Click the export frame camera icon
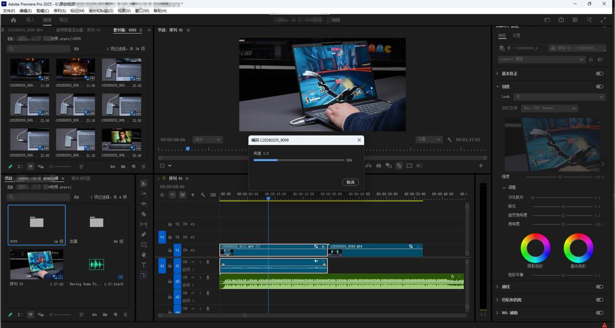Screen dimensions: 615x328 (378, 166)
